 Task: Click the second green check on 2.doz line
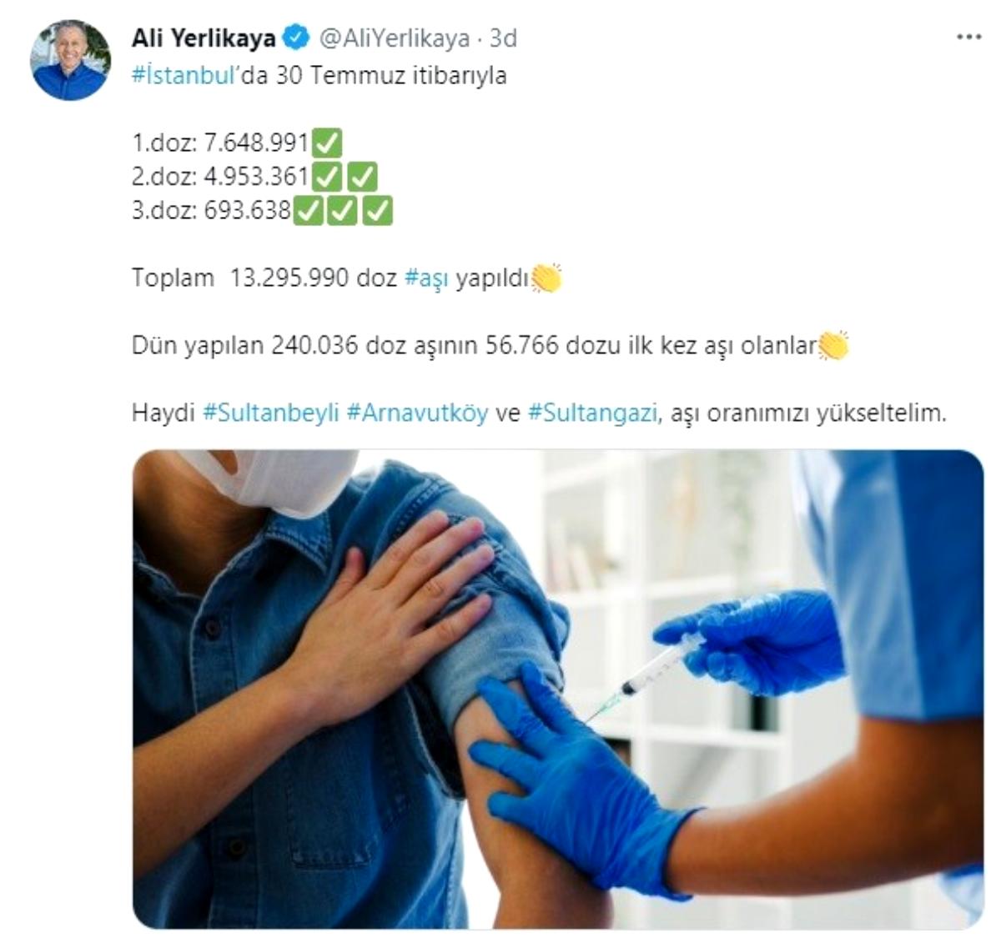(x=362, y=177)
